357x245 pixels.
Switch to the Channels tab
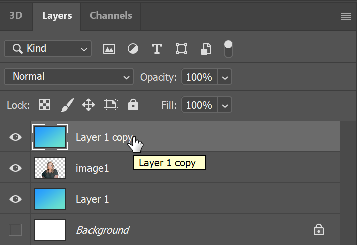click(111, 16)
